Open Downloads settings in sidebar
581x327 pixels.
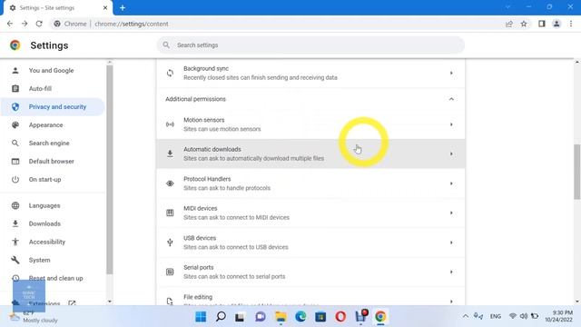pos(53,223)
